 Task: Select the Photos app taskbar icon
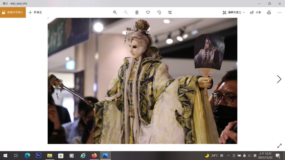pos(105,156)
